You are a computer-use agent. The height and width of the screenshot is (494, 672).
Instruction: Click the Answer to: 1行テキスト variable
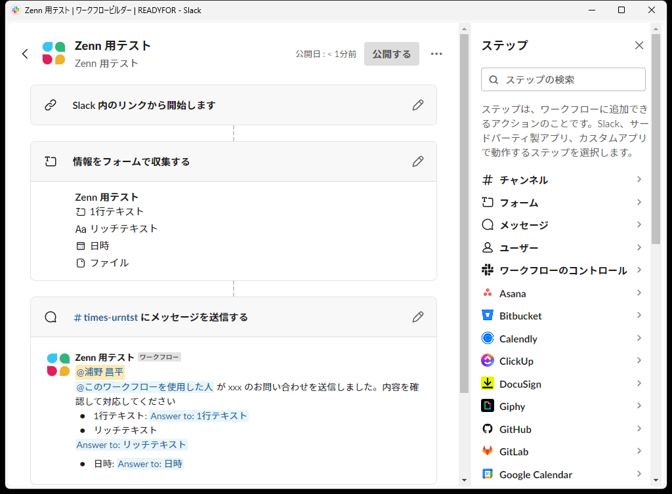(199, 415)
